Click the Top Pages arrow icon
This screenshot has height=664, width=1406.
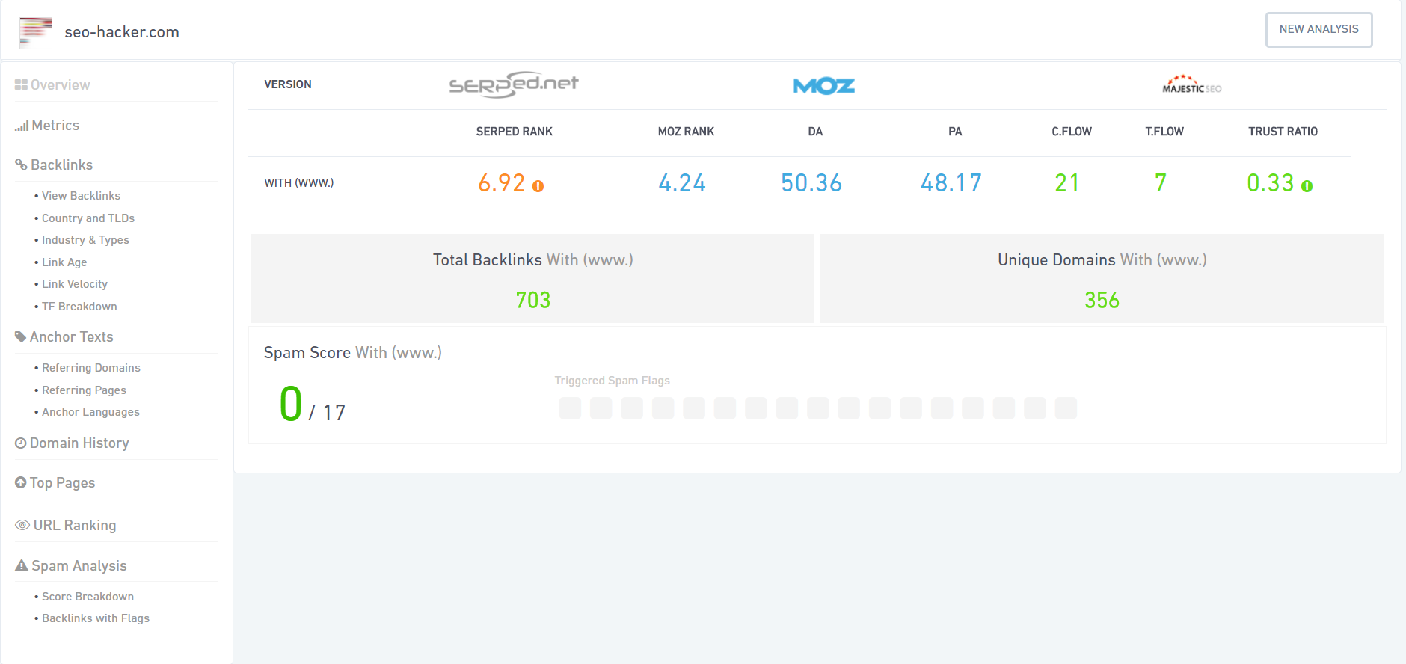coord(21,483)
